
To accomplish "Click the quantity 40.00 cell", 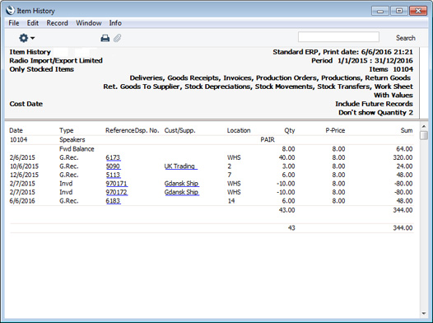I will tap(287, 157).
